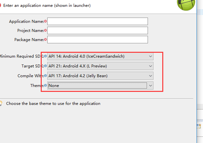Screen dimensions: 203x143
Task: Click the new-item icon in the background window
Action: click(x=199, y=126)
